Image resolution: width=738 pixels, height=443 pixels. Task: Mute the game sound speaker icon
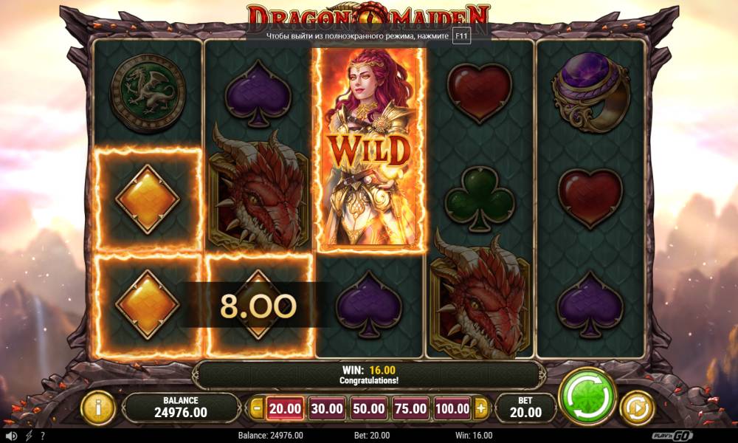pos(11,436)
